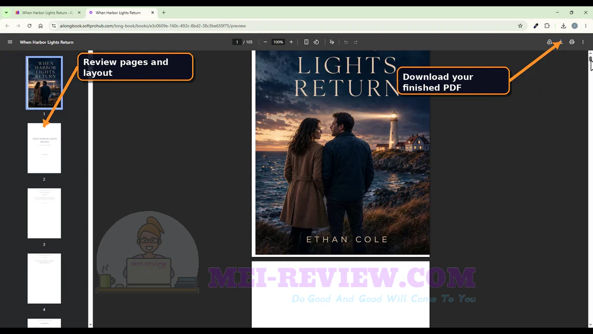
Task: Click the When Harbor Lights Return document title
Action: click(x=46, y=42)
